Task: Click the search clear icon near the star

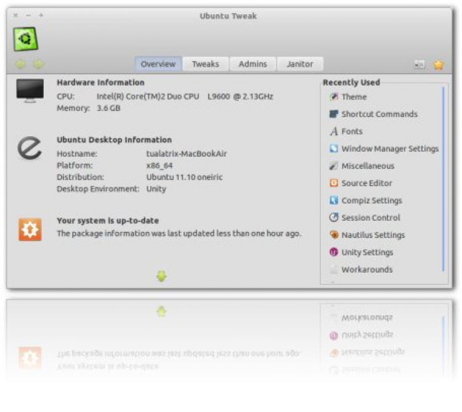Action: click(419, 64)
